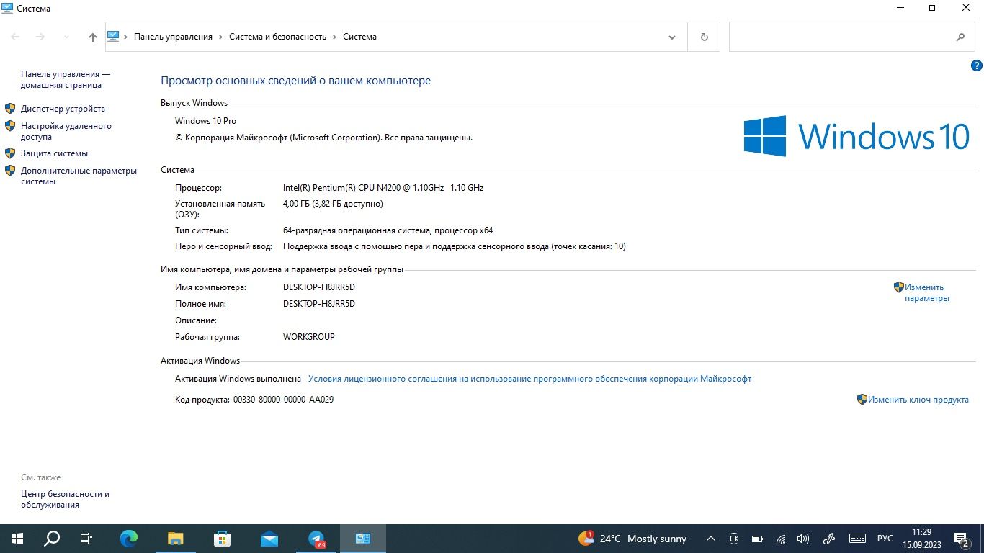The width and height of the screenshot is (984, 553).
Task: Open Windows Ink Workspace pen icon
Action: pyautogui.click(x=829, y=539)
